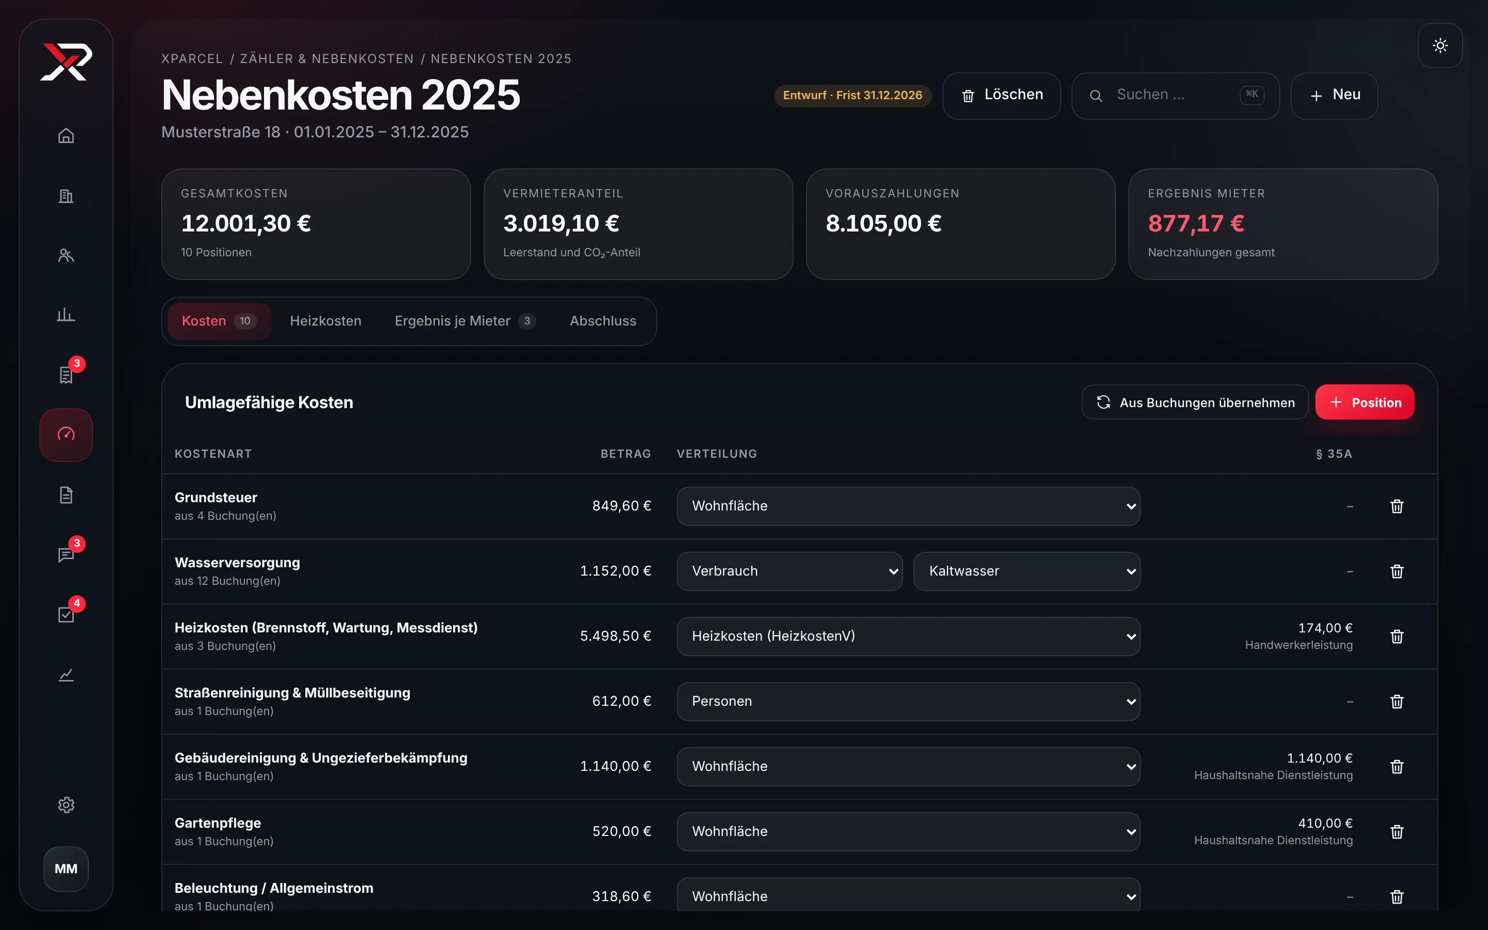Focus the Suchen search field
This screenshot has width=1488, height=930.
coord(1175,96)
